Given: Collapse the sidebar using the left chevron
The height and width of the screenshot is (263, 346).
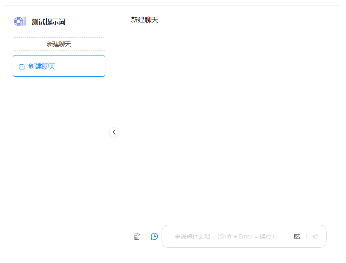Looking at the screenshot, I should point(114,132).
